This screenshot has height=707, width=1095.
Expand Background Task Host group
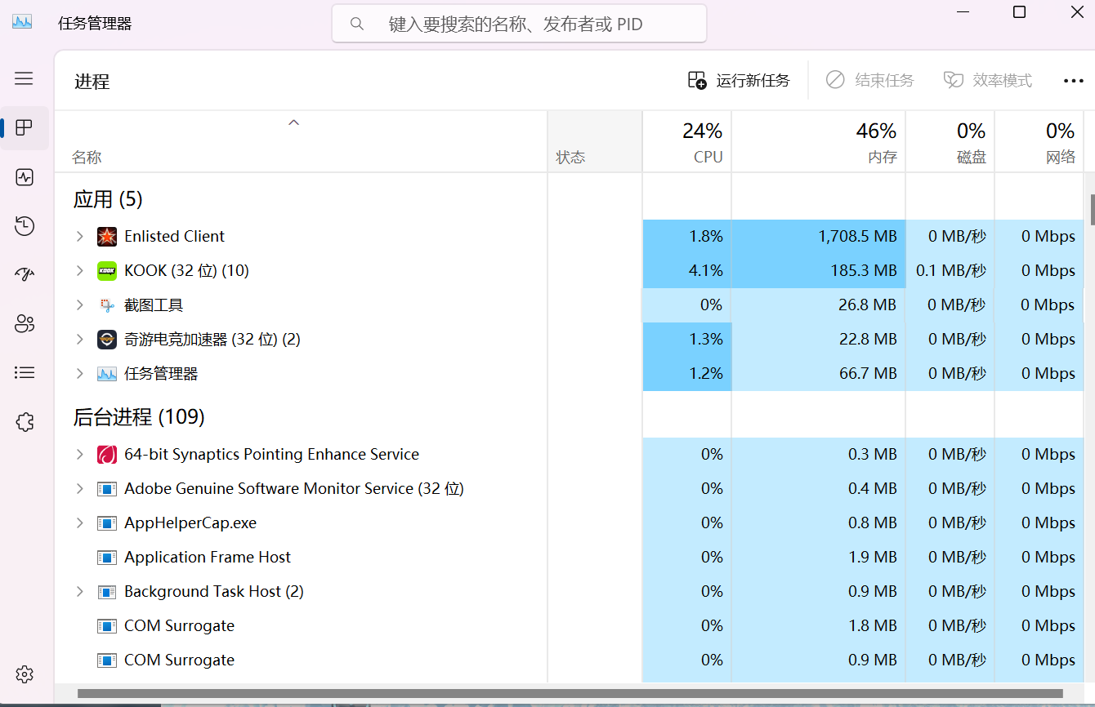79,592
